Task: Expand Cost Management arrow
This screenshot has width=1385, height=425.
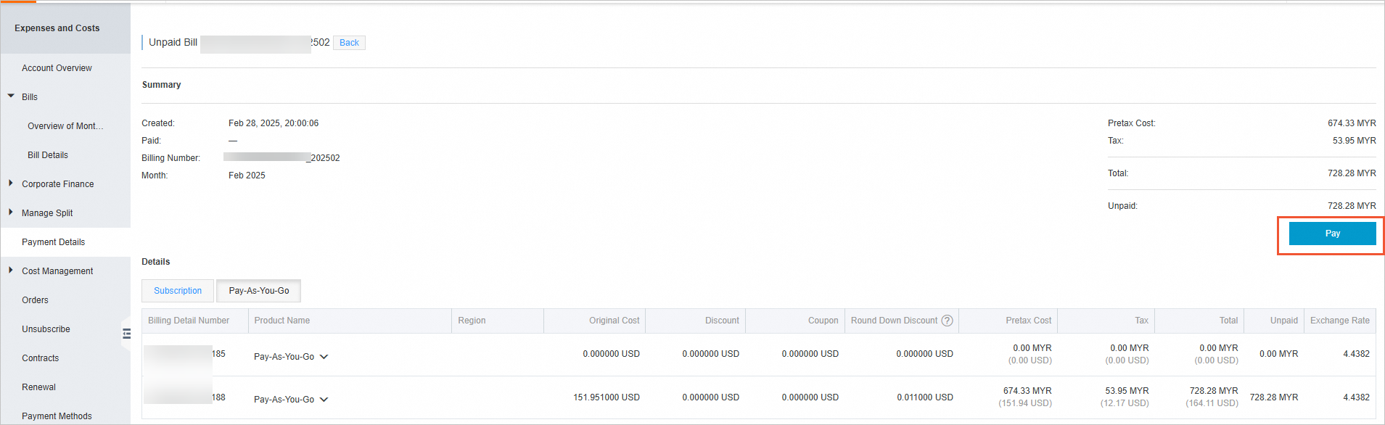Action: (11, 271)
